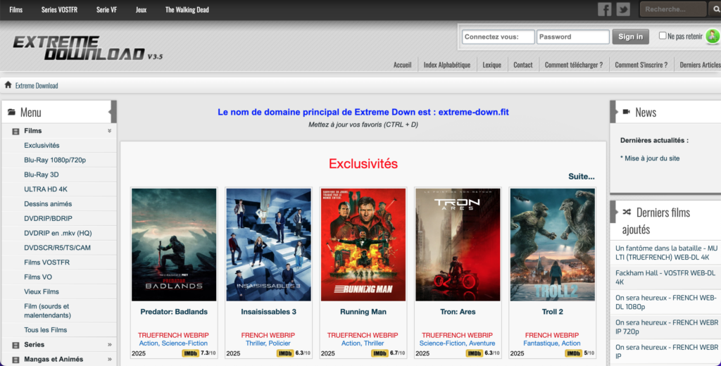This screenshot has width=721, height=366.
Task: Open Series VOSTFR top menu
Action: click(59, 10)
